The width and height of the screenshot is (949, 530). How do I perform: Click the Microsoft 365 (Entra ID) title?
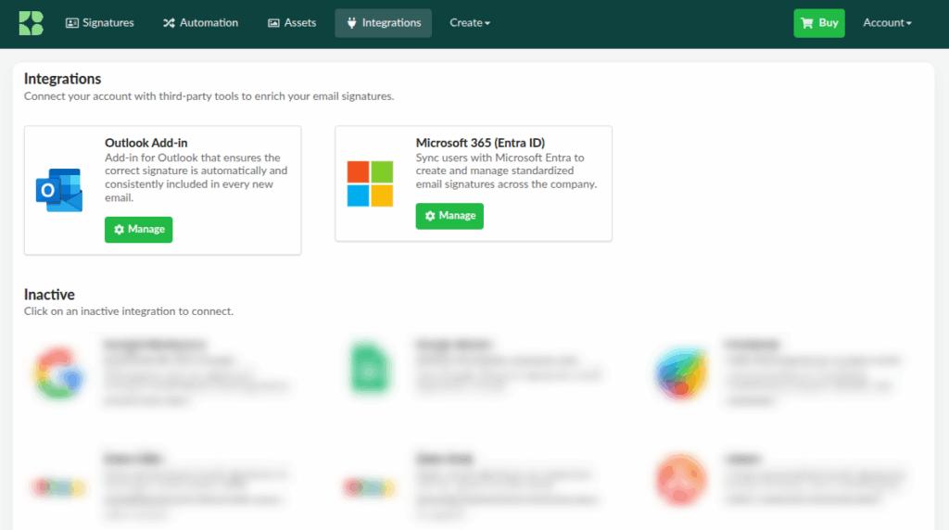point(480,143)
